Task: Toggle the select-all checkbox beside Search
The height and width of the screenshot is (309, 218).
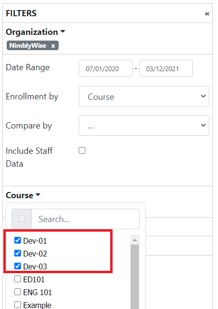Action: pyautogui.click(x=22, y=219)
